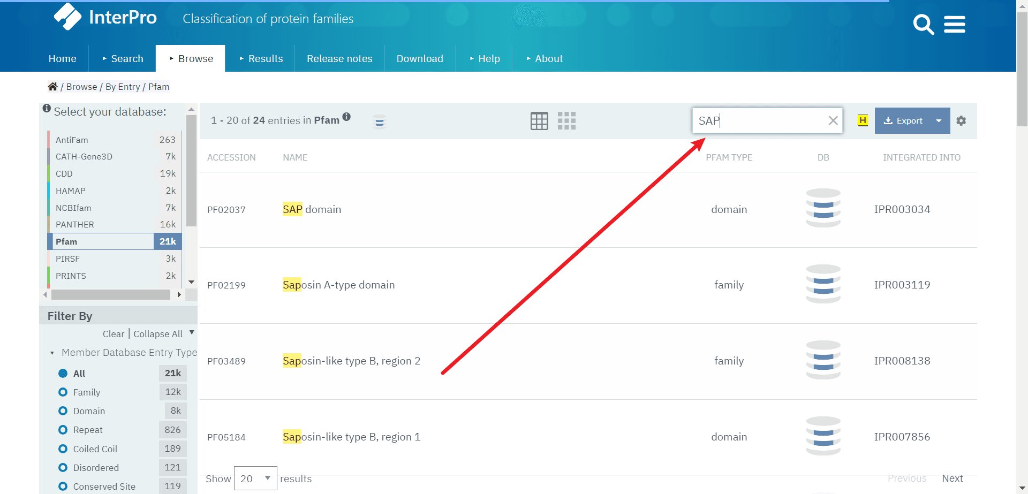Screen dimensions: 1028x494
Task: Open the Export dropdown arrow
Action: coord(939,121)
